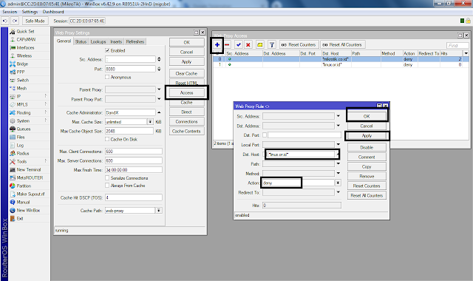
Task: Open the Session menu
Action: [x=10, y=12]
